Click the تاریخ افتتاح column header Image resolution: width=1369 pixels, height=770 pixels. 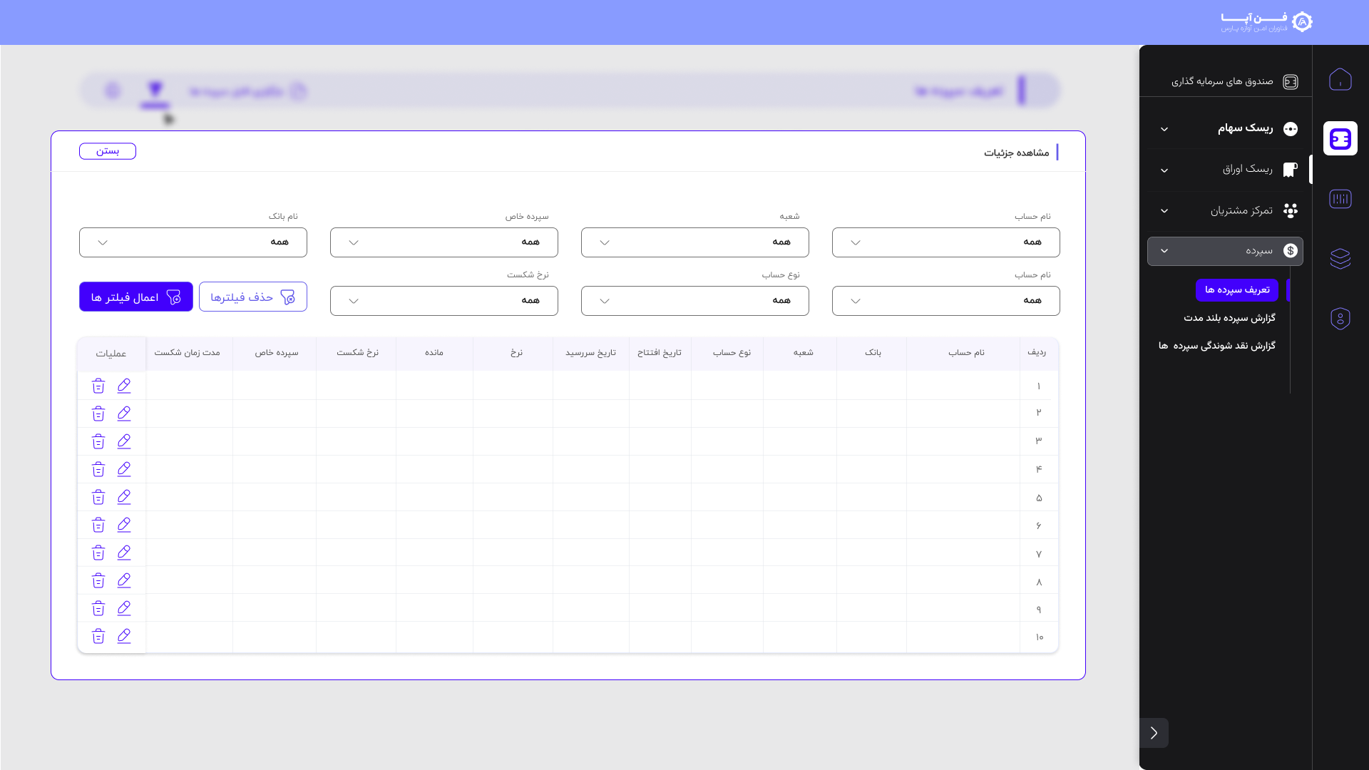click(x=660, y=353)
